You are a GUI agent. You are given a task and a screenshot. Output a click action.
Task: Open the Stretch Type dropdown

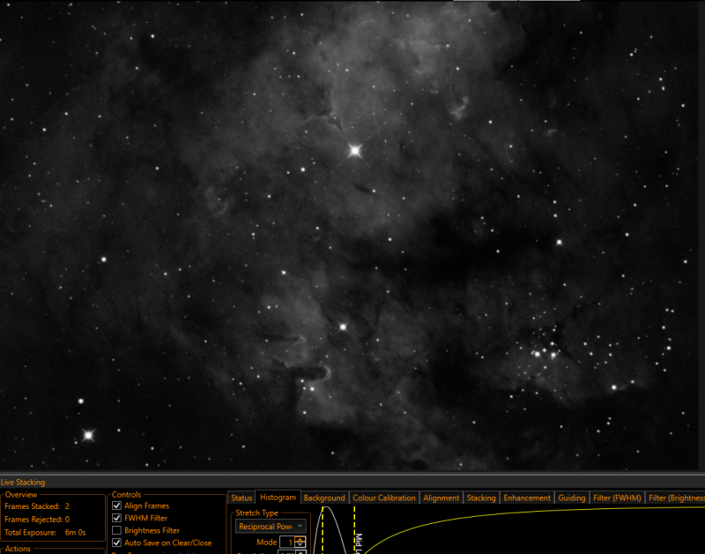coord(271,526)
